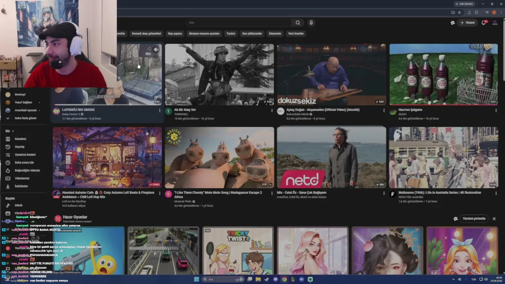The width and height of the screenshot is (505, 284).
Task: Mute the LAPSEKİLİ BIG SMOKE preview
Action: point(156,50)
